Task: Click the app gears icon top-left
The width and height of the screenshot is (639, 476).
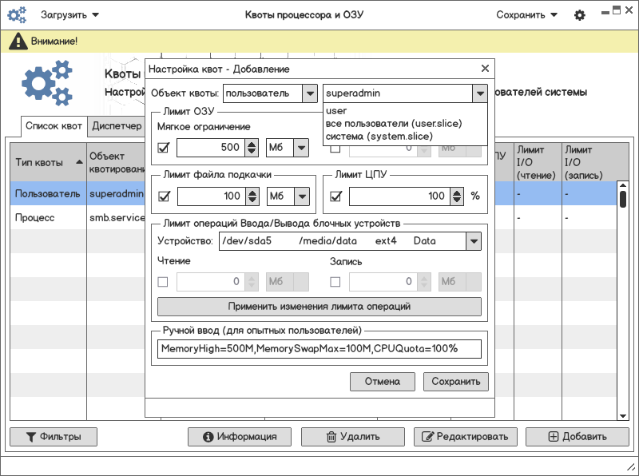Action: point(16,15)
